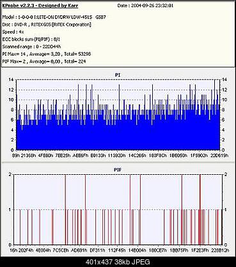Click the image size caption at bottom

(118, 262)
